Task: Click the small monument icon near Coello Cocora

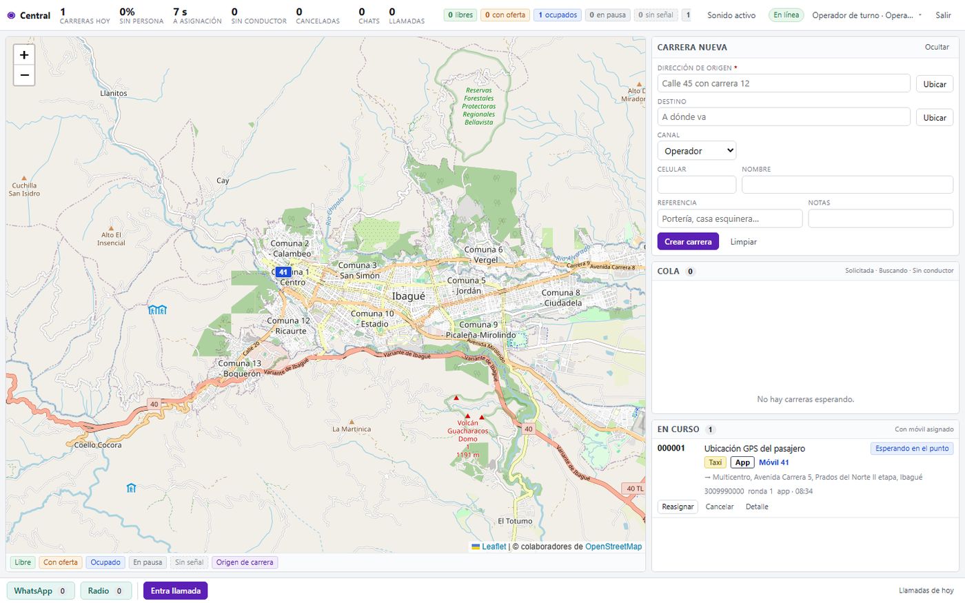Action: [131, 488]
